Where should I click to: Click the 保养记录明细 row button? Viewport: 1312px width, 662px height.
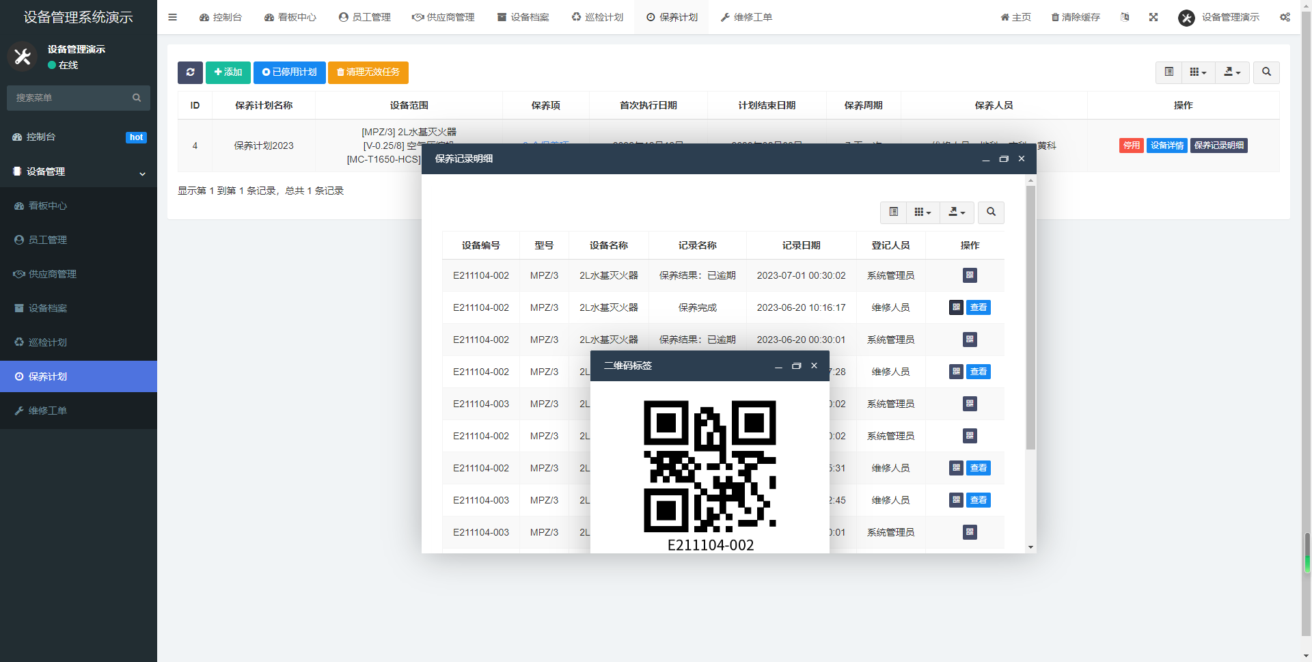pyautogui.click(x=1219, y=146)
